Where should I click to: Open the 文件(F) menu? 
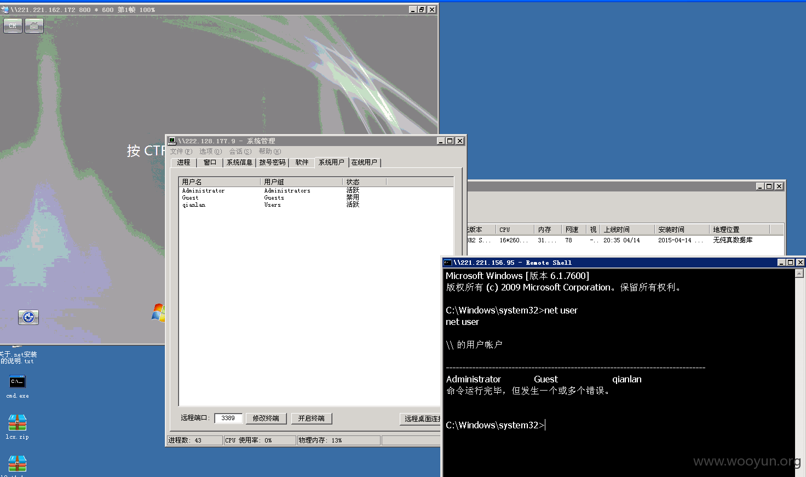click(181, 152)
